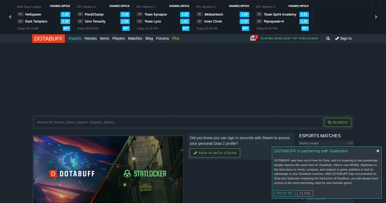Click BET for 4ikibamboni vs Inner Circle
Screen dimensions: 386x203
[x=246, y=28]
